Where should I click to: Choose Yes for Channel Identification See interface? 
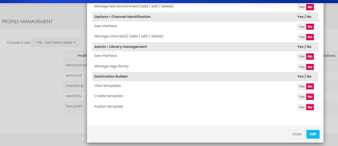(302, 27)
